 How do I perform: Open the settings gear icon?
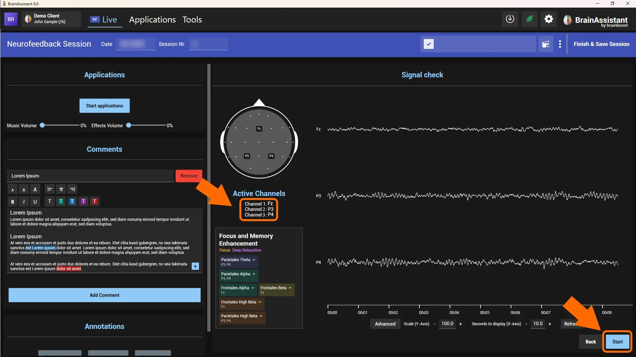pos(549,19)
